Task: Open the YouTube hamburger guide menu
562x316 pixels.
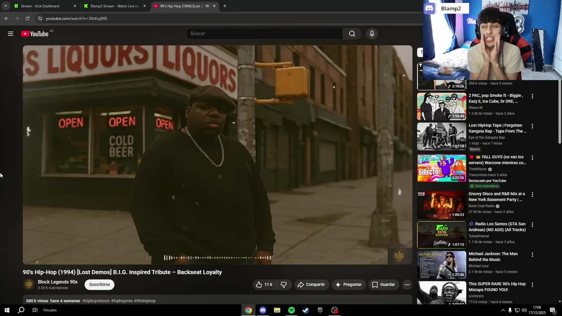Action: pos(11,34)
